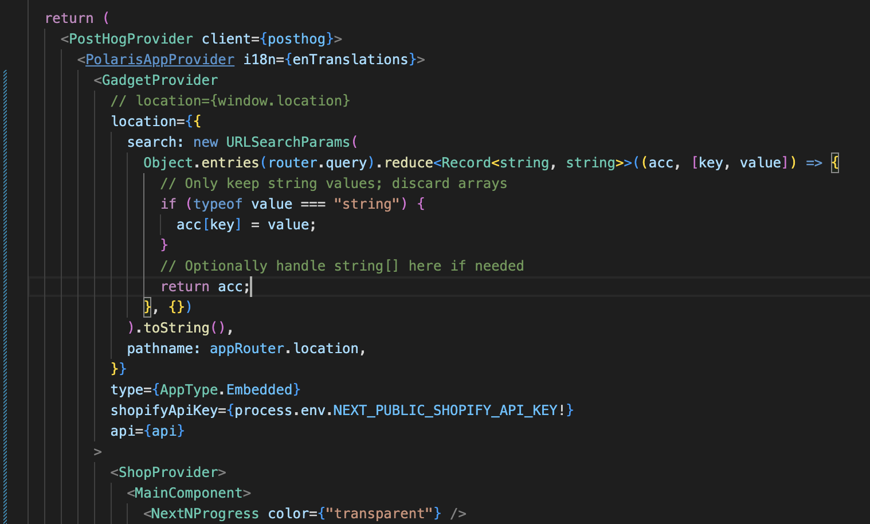Screen dimensions: 870x524
Task: Select the appRouter identifier
Action: point(247,349)
